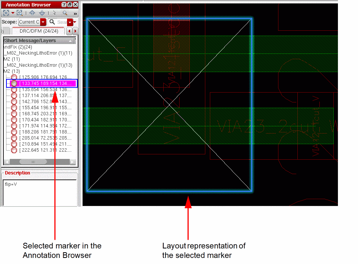
Task: Select marker starting 133.745 189.154
Action: point(45,83)
